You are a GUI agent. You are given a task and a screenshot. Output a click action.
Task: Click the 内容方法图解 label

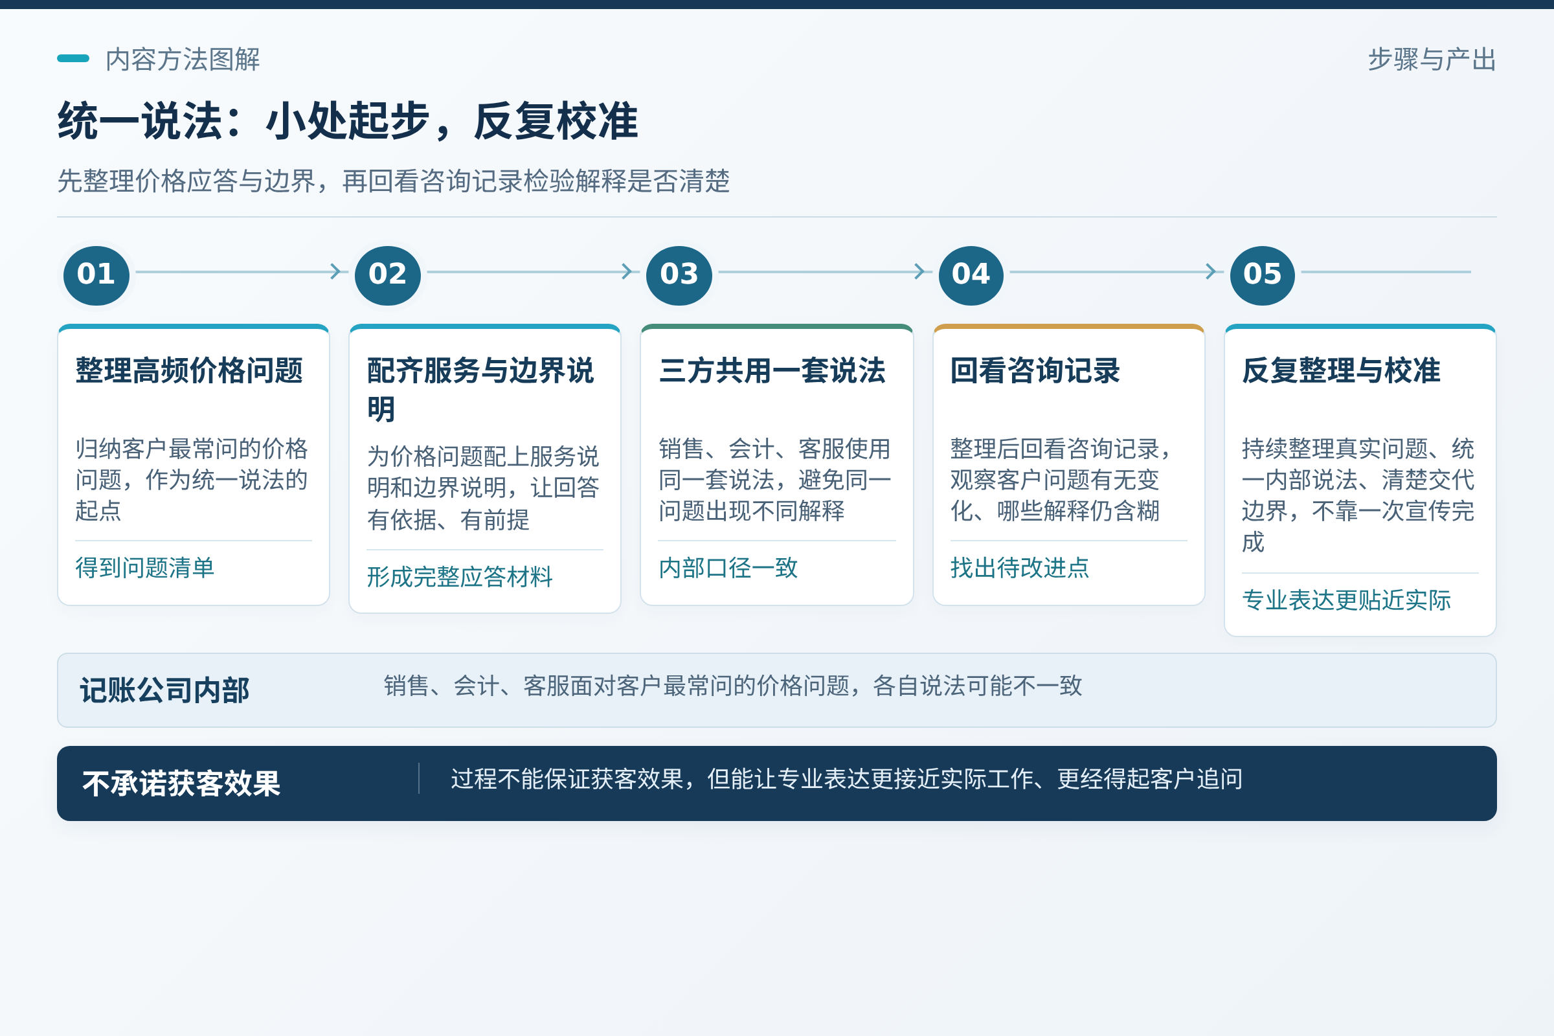tap(183, 60)
